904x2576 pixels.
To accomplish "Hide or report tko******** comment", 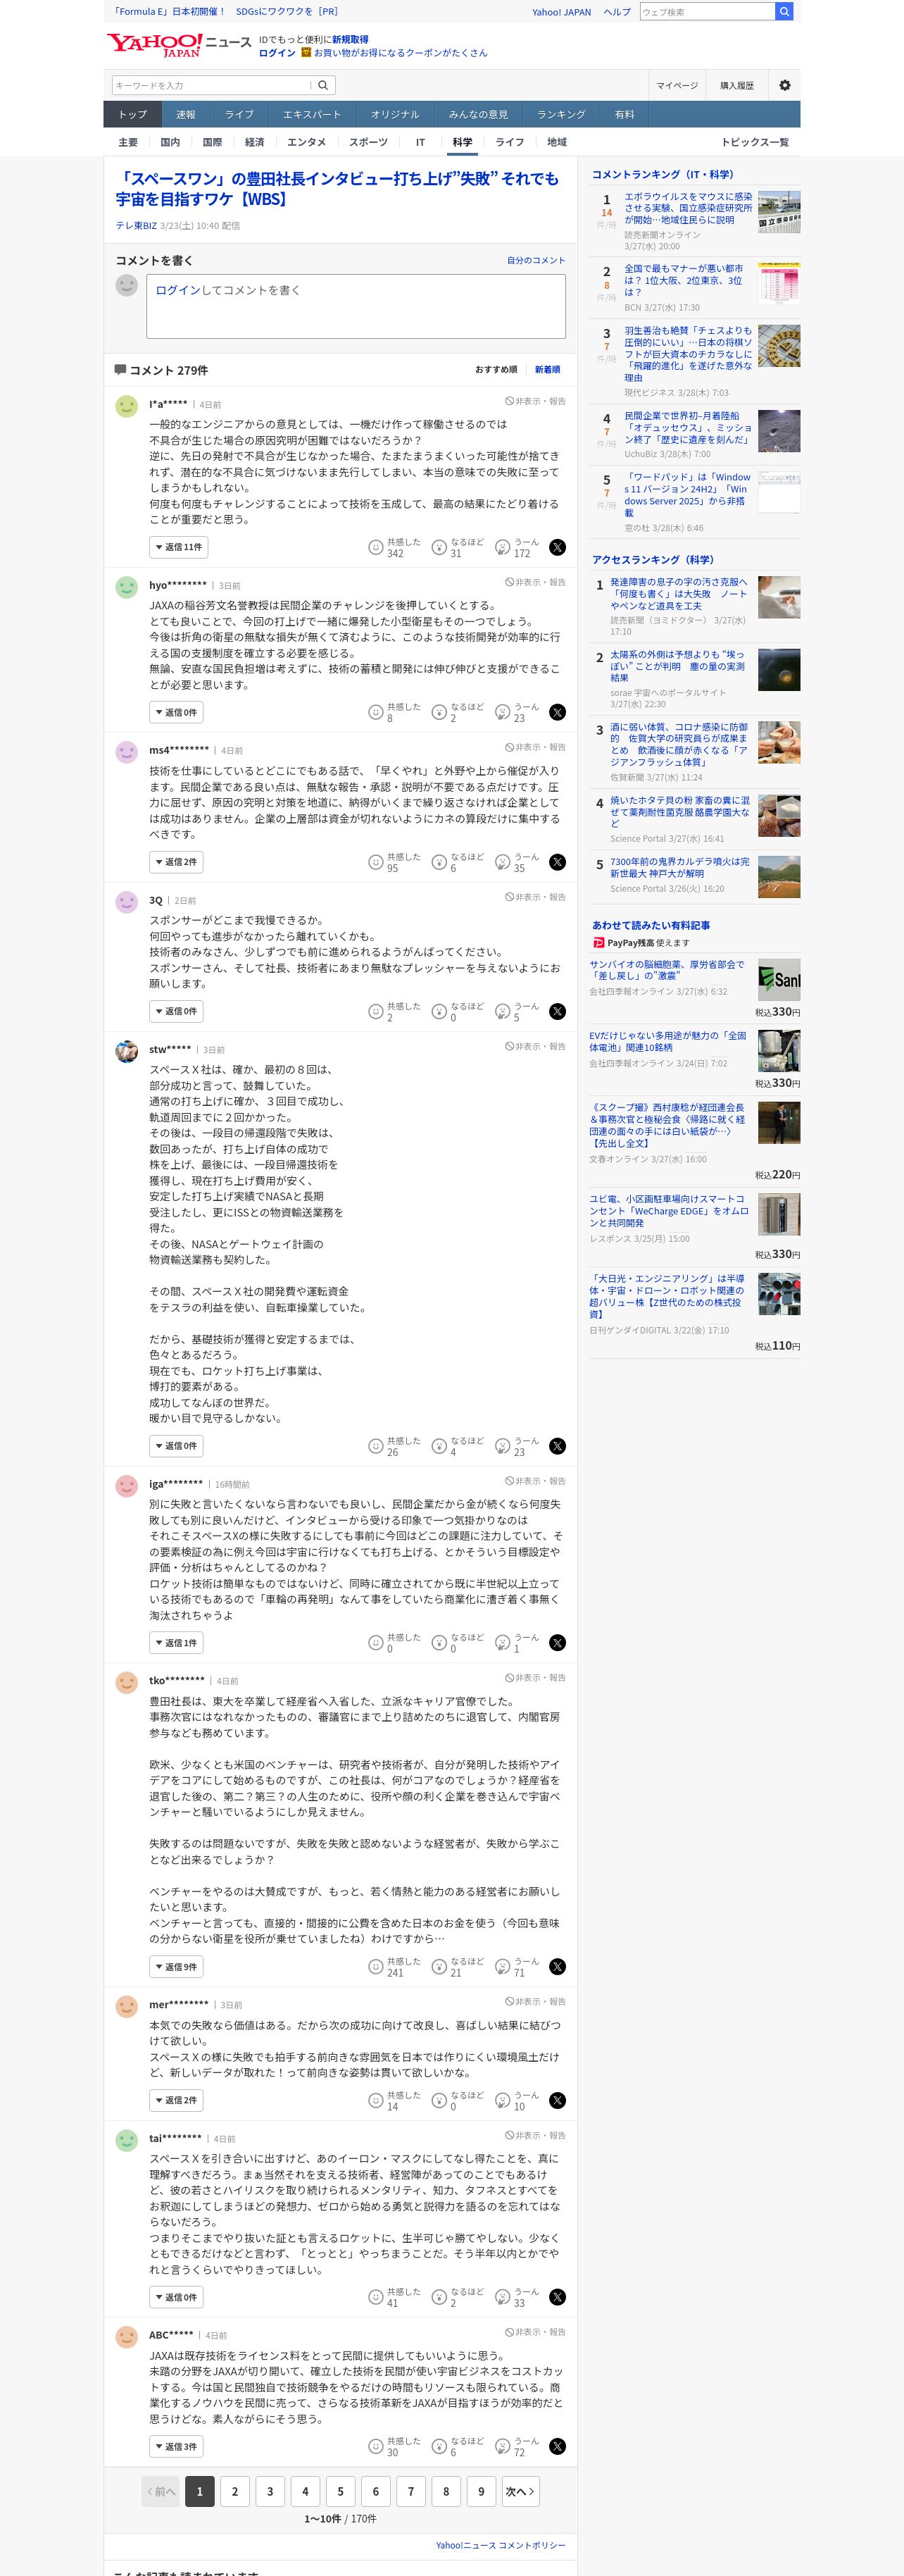I will (535, 1678).
